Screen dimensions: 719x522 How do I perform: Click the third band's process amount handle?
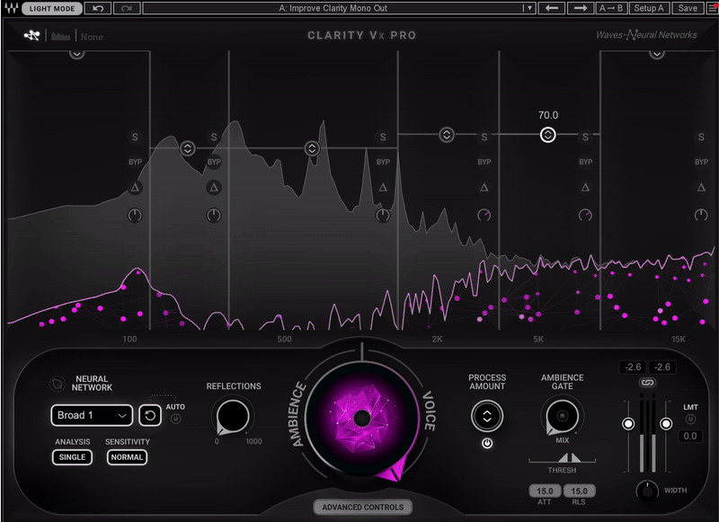(x=312, y=148)
